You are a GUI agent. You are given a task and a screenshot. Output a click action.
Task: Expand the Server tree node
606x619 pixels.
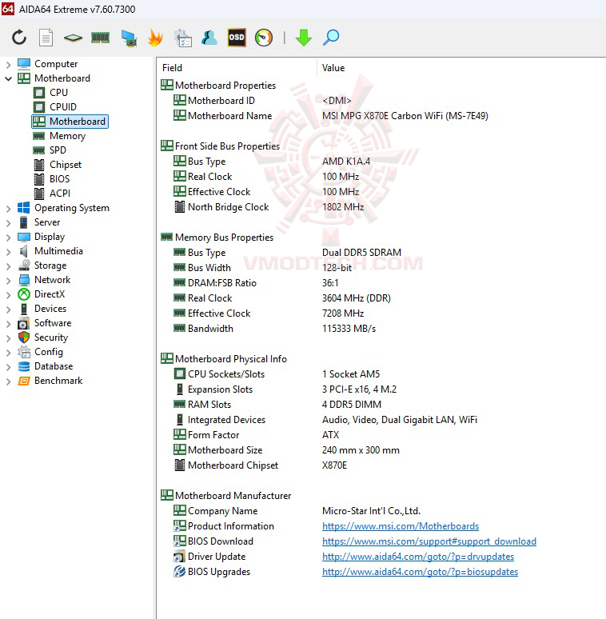[8, 222]
